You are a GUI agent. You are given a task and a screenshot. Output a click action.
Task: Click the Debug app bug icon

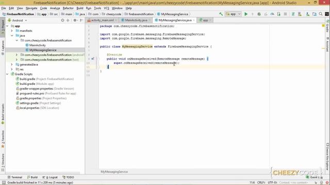click(x=259, y=14)
